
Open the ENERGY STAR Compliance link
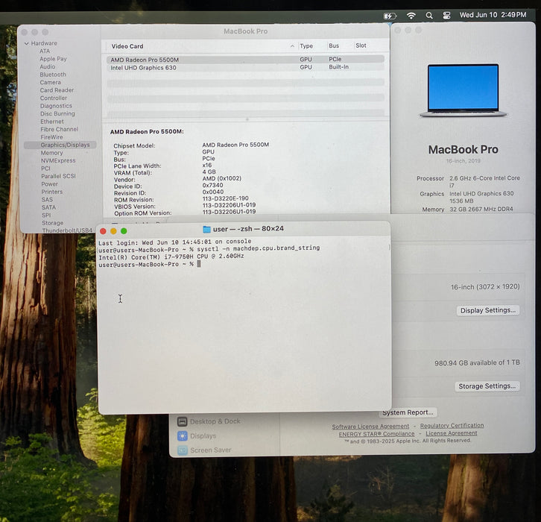click(376, 434)
